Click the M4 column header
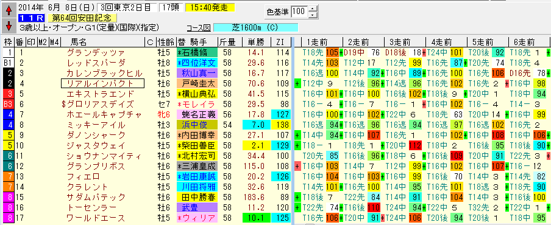 55,43
